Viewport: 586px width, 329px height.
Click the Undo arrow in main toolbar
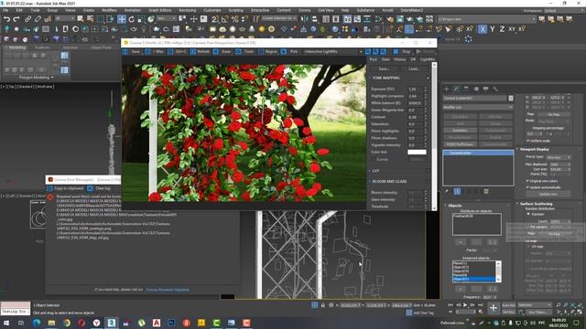[x=6, y=19]
